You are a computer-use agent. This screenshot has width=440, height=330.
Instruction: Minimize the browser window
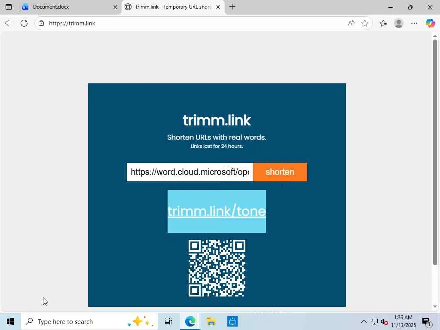(391, 7)
